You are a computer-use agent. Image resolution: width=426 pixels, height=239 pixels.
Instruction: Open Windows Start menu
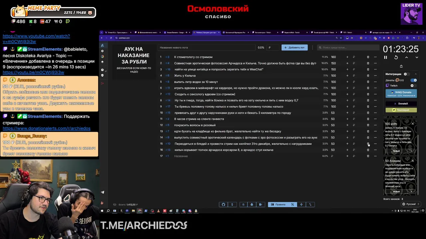[102, 211]
